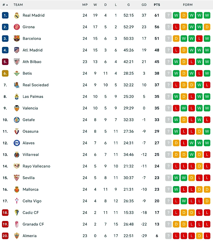Click Real Madrid's upcoming match question badge

click(x=168, y=15)
